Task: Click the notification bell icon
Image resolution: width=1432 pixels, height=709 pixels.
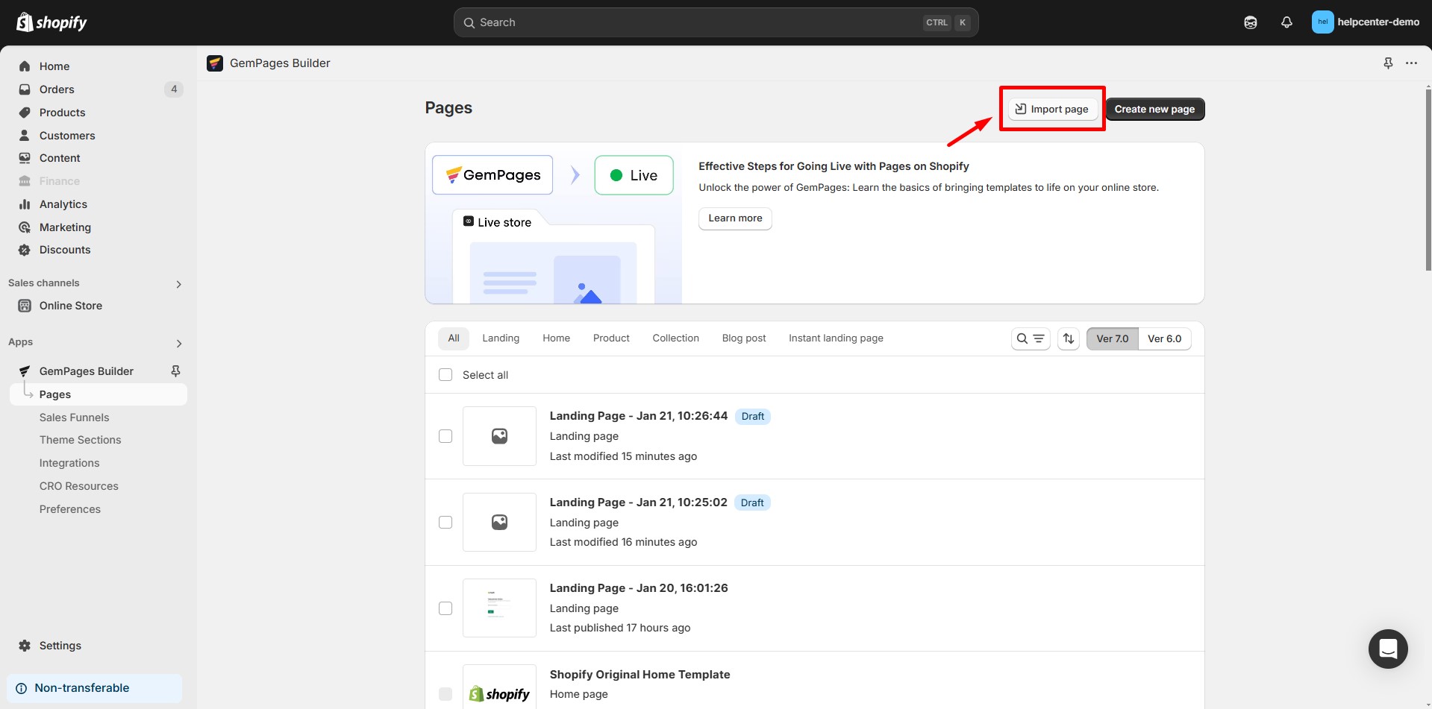Action: coord(1286,22)
